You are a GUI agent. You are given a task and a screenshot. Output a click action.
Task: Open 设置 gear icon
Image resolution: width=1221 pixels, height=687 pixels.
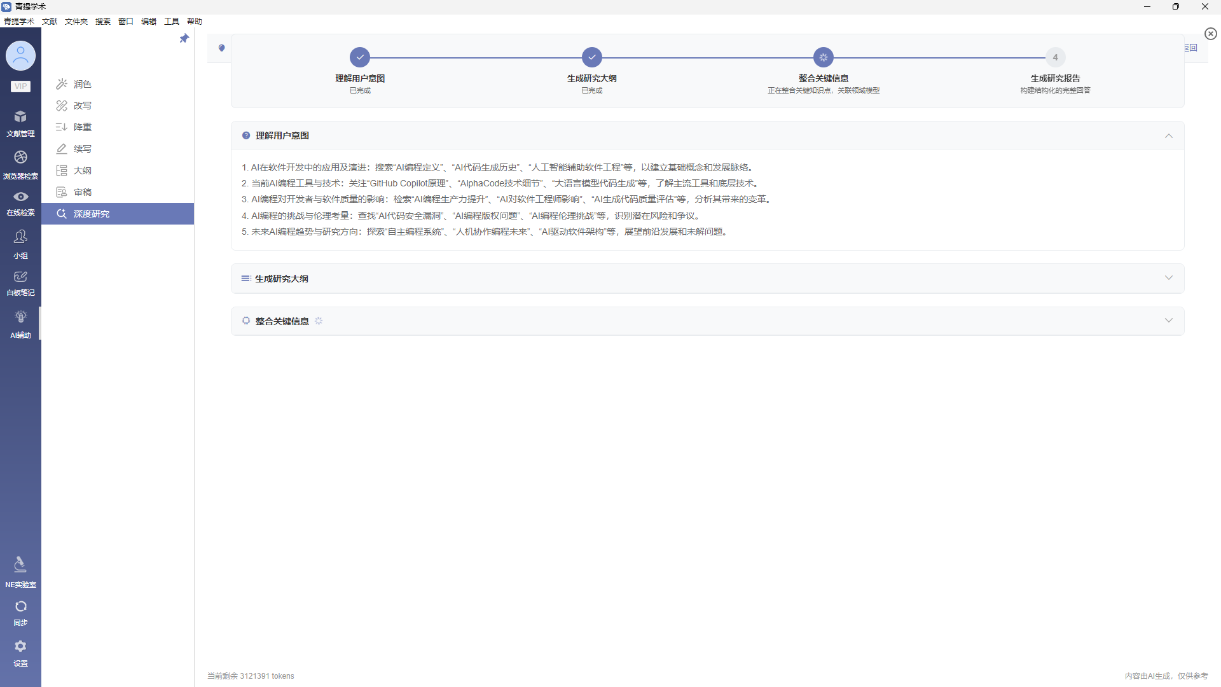tap(20, 653)
